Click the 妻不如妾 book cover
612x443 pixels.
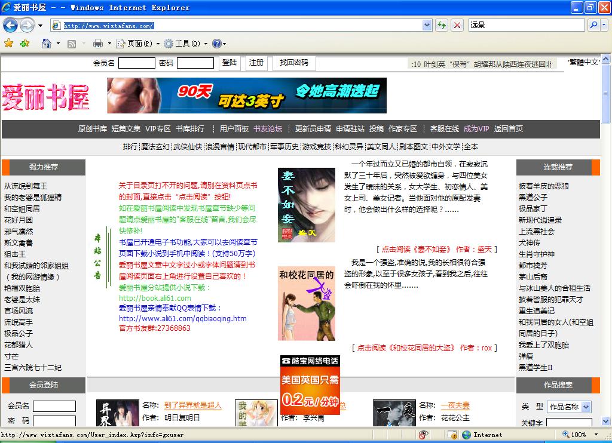[307, 205]
